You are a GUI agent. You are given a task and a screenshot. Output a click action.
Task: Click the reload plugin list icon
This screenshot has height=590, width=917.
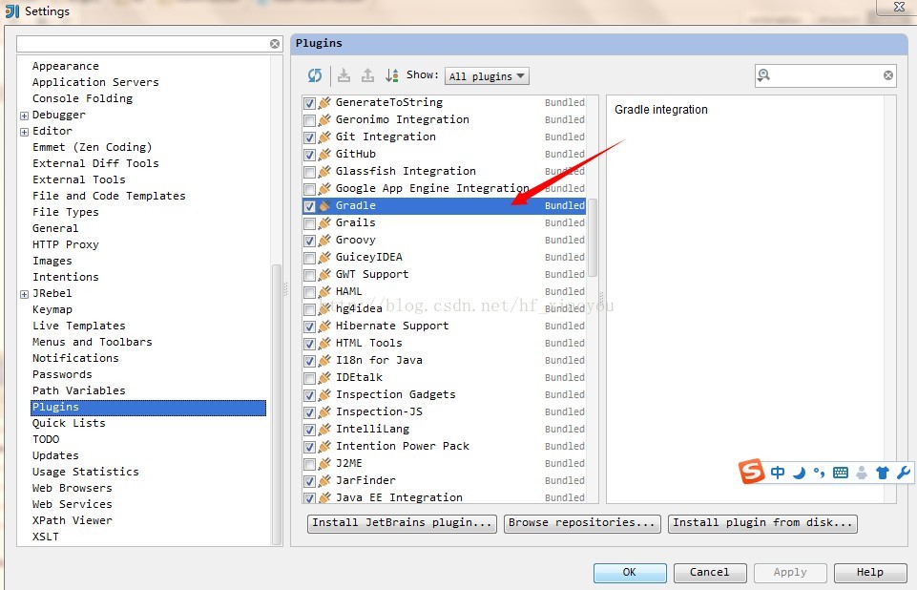(314, 74)
